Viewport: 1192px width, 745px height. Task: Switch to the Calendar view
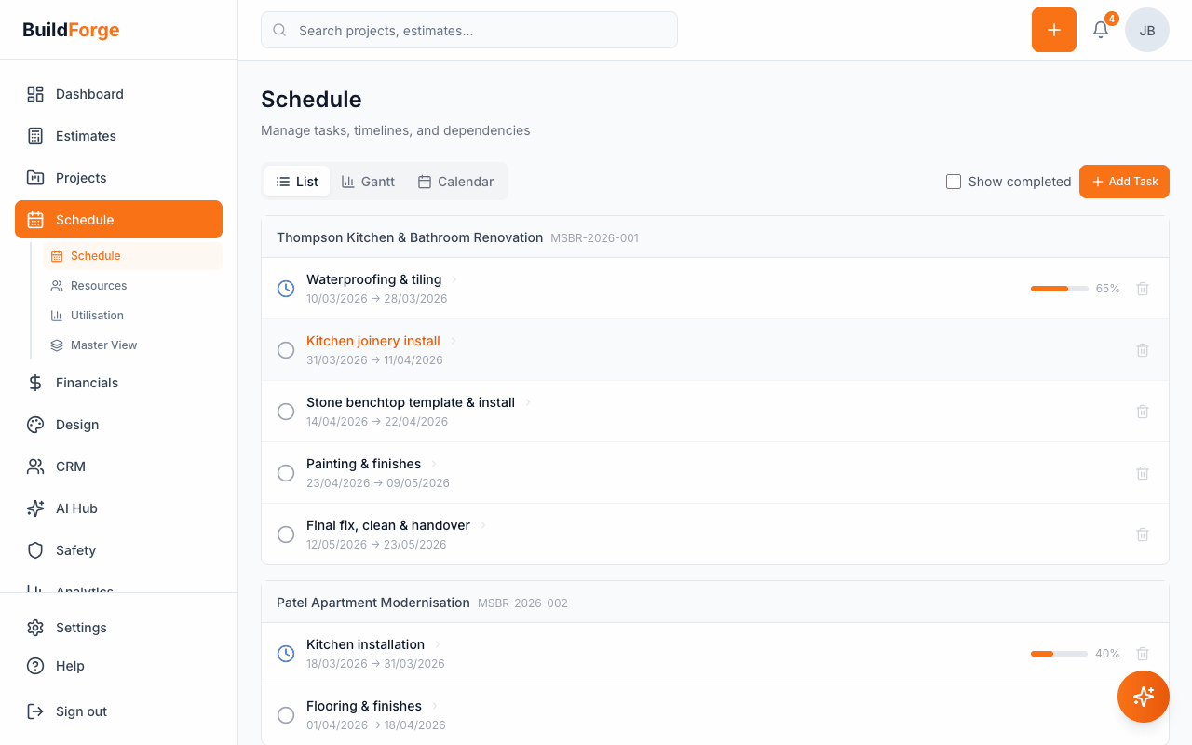click(455, 182)
